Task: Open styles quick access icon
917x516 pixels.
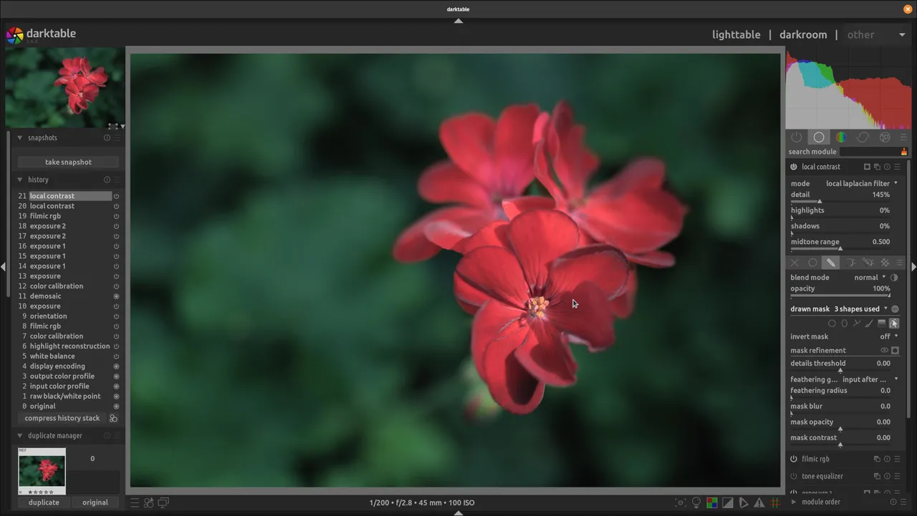Action: pos(149,503)
